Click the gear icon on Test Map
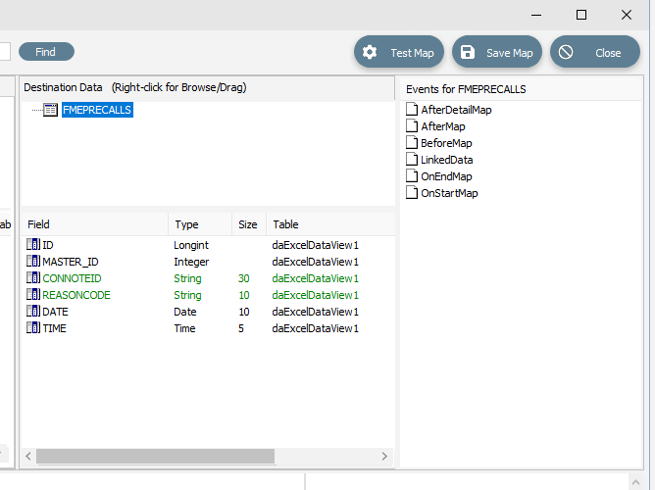The height and width of the screenshot is (490, 655). [x=370, y=52]
